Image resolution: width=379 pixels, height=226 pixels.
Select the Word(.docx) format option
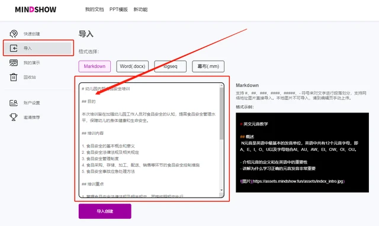pyautogui.click(x=133, y=66)
